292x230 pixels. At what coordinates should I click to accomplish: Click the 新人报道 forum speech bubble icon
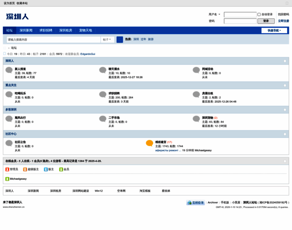(9, 70)
